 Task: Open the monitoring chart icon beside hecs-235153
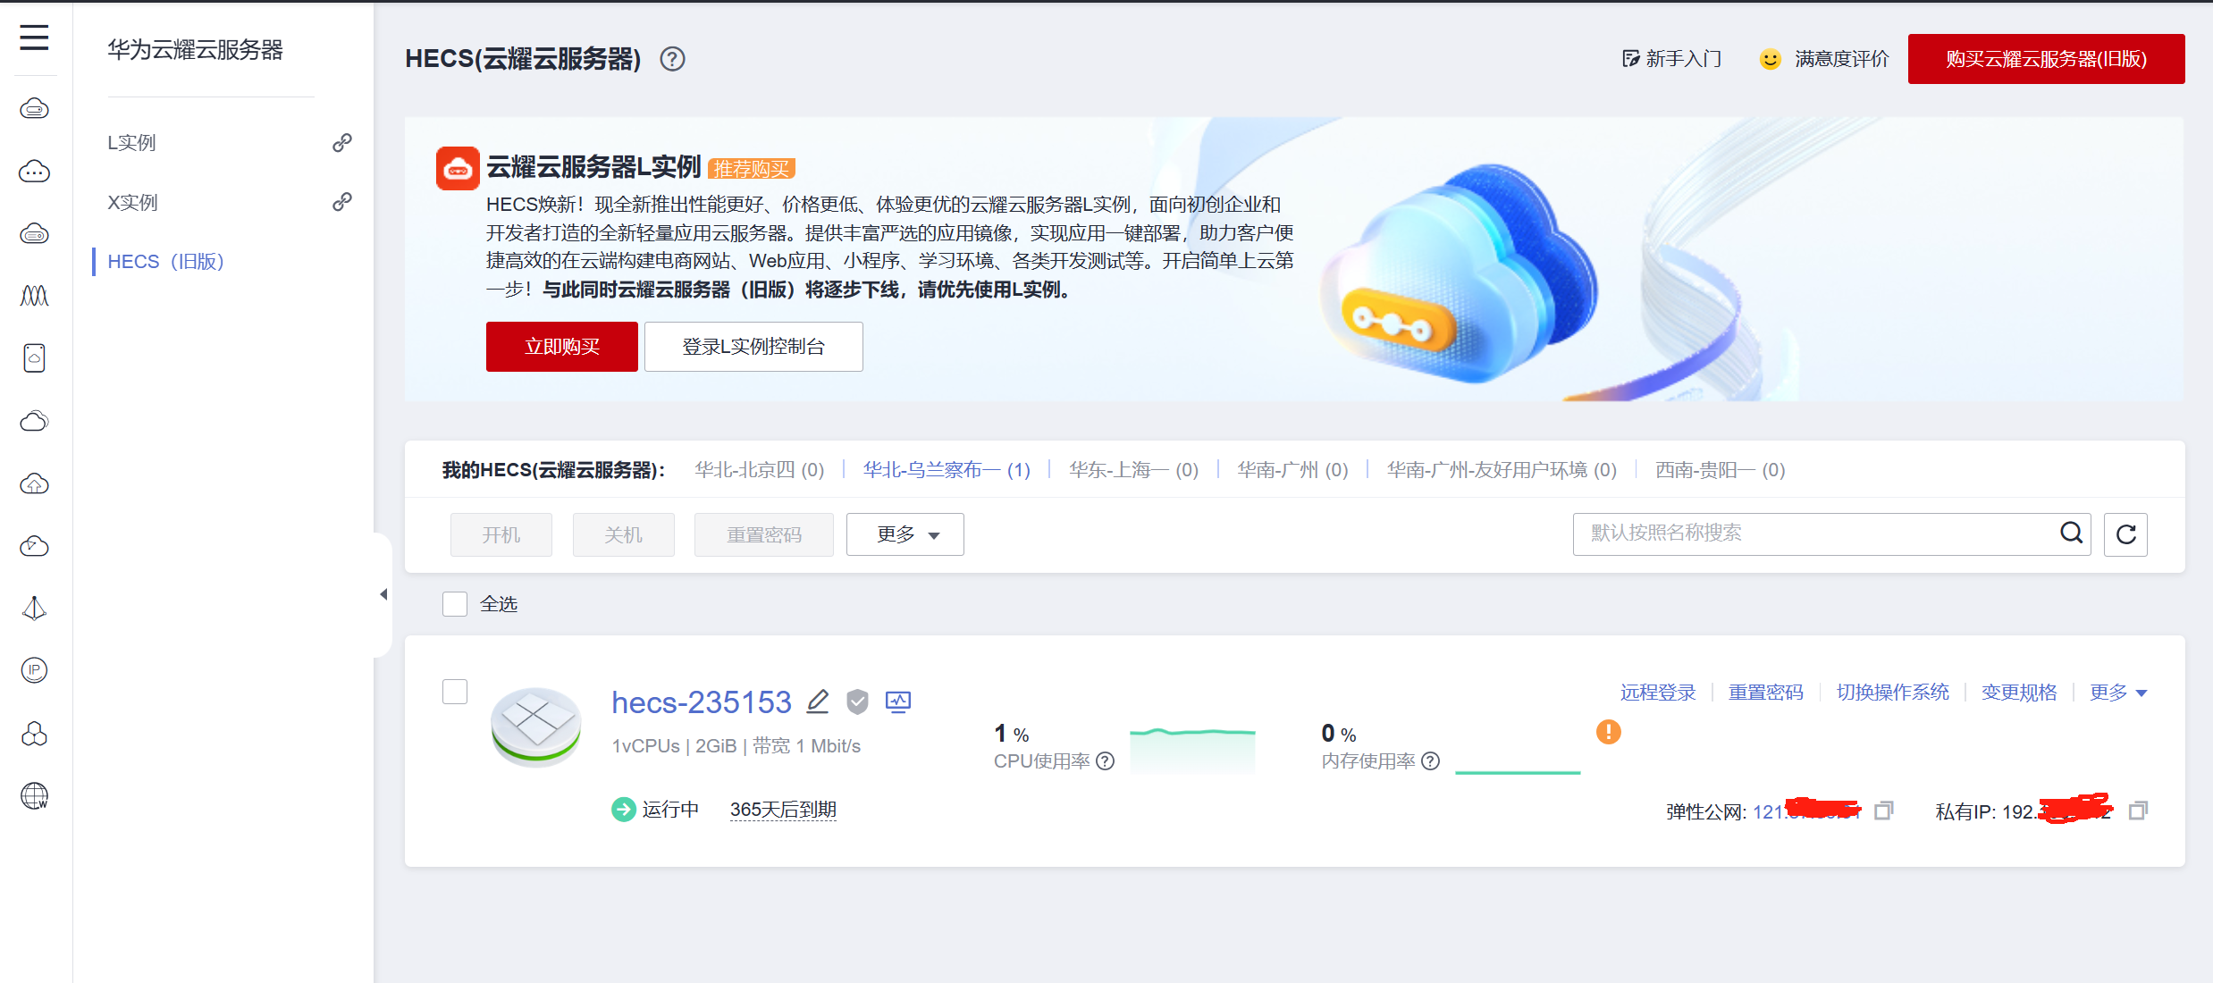898,702
